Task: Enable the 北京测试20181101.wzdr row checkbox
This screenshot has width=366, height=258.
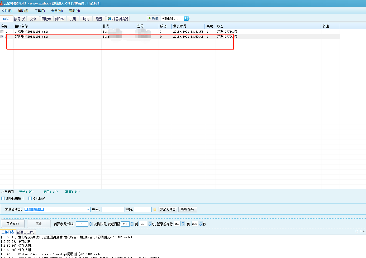Action: tap(2, 32)
